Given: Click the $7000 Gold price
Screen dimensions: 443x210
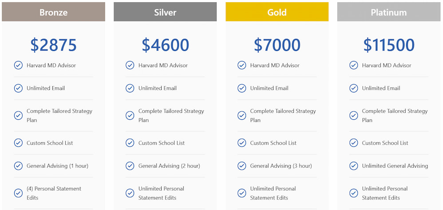Looking at the screenshot, I should click(277, 45).
